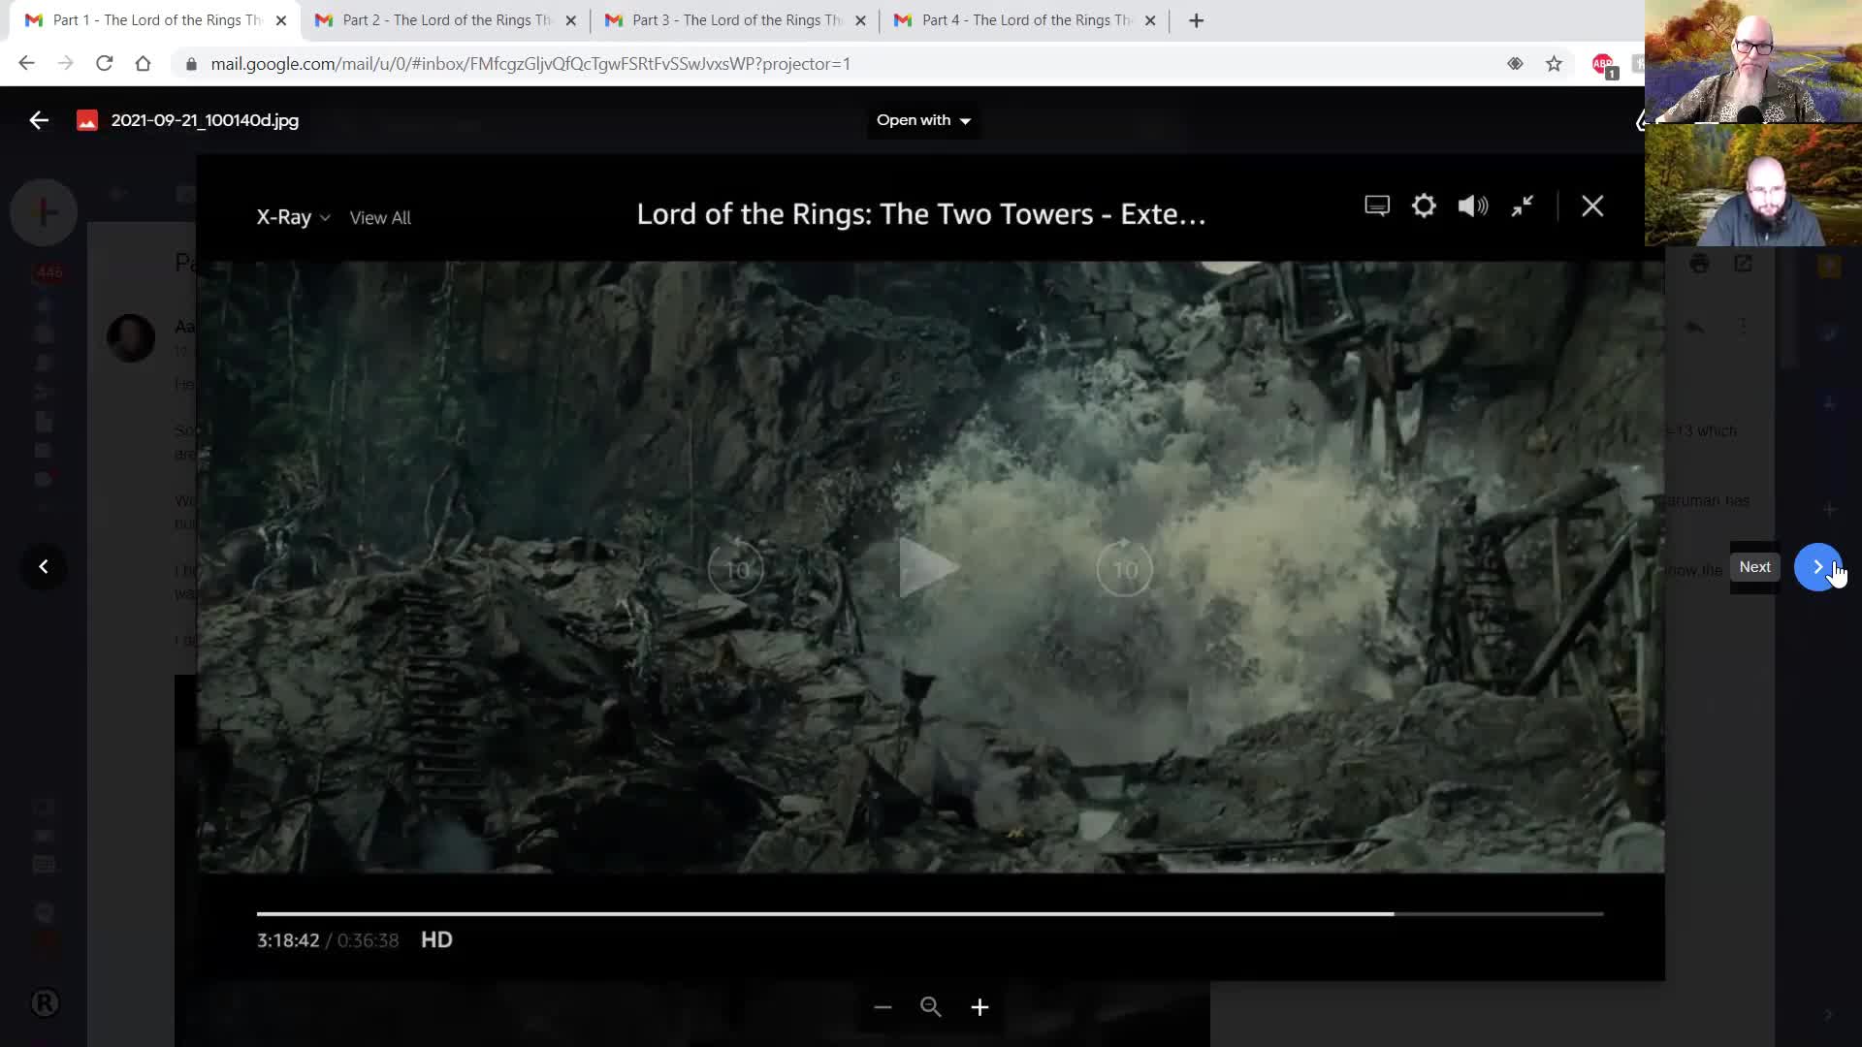The image size is (1862, 1047).
Task: Switch to Part 2 Gmail tab
Action: tap(444, 20)
